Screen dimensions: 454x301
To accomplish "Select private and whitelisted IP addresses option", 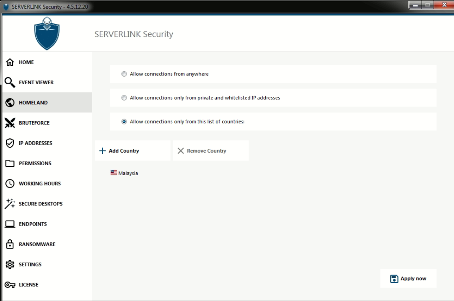I will click(124, 98).
